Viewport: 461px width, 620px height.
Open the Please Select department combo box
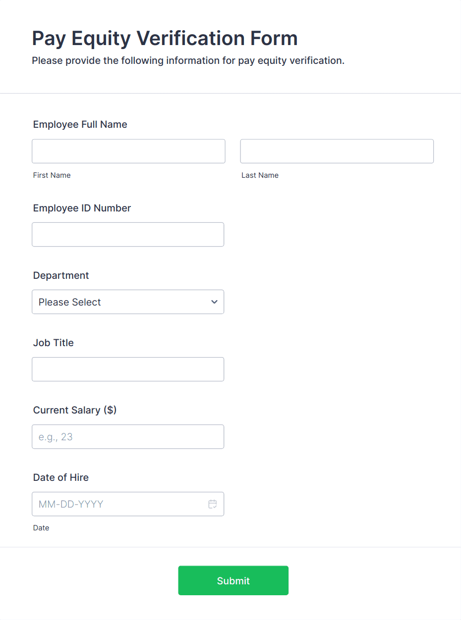[x=119, y=302]
